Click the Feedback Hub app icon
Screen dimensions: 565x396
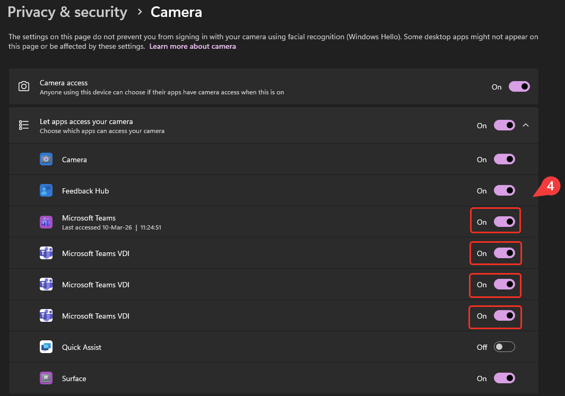(46, 190)
